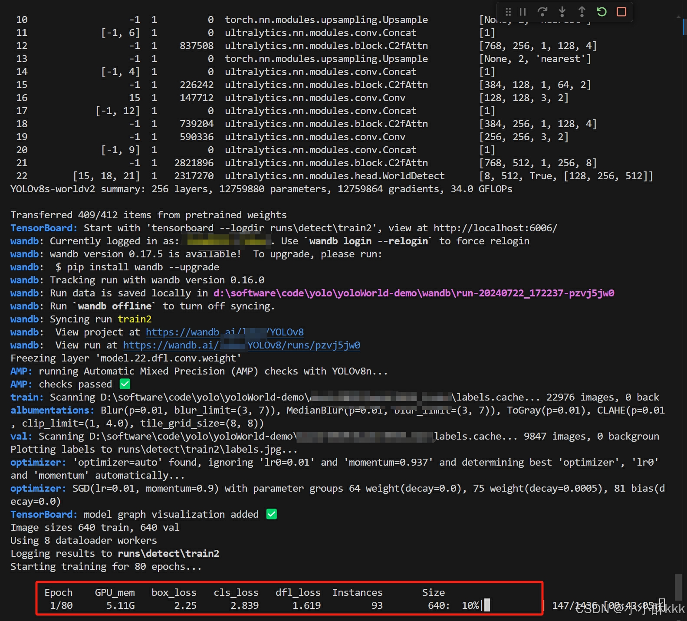Click the 'pip install wandb --upgrade' line
The image size is (687, 621).
[x=143, y=267]
